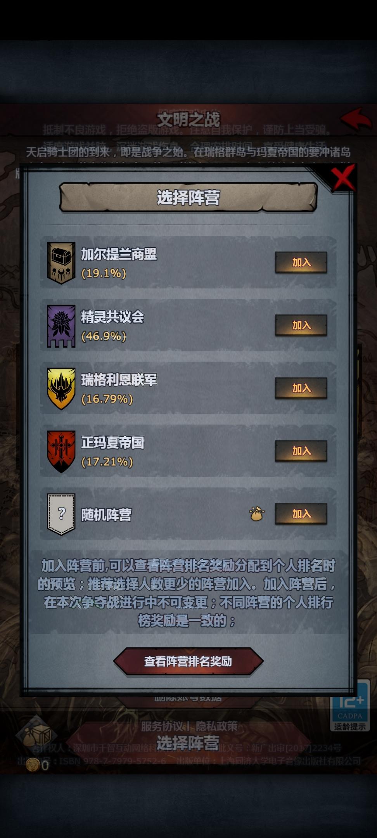Click the gold pouch reward icon
377x838 pixels.
coord(257,514)
